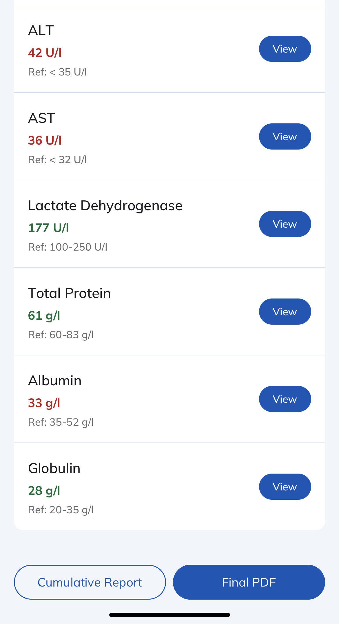Show Albumin result details

click(285, 399)
